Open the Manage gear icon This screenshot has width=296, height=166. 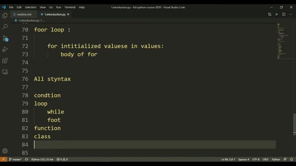[x=5, y=151]
